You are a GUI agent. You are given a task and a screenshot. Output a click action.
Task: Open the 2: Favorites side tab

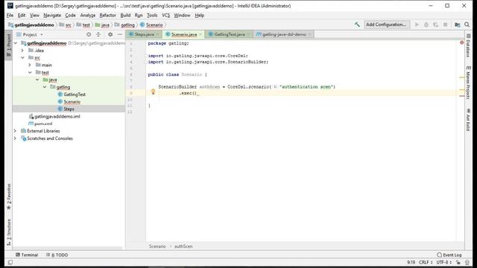[8, 197]
